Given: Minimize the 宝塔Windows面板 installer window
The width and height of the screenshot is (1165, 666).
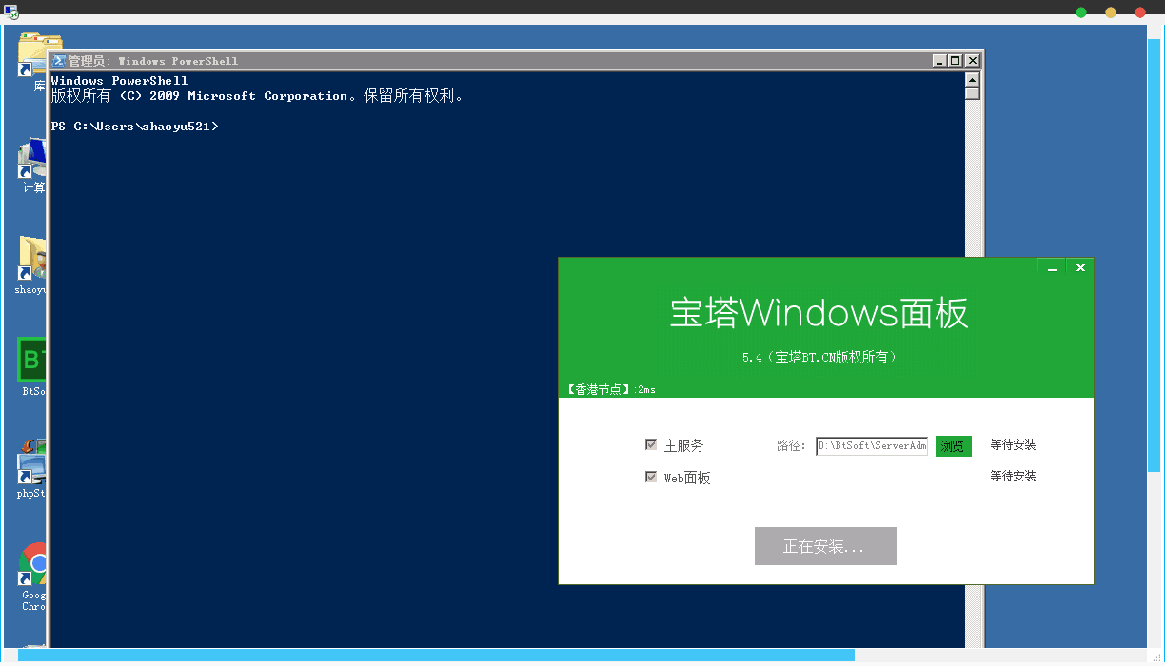Looking at the screenshot, I should 1052,268.
